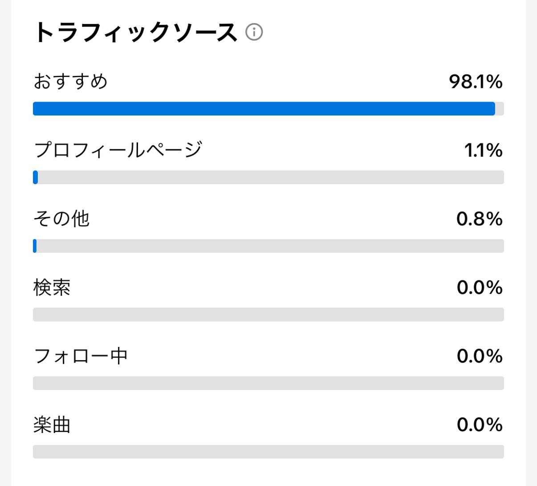Click the empty 楽曲 progress bar

(268, 452)
